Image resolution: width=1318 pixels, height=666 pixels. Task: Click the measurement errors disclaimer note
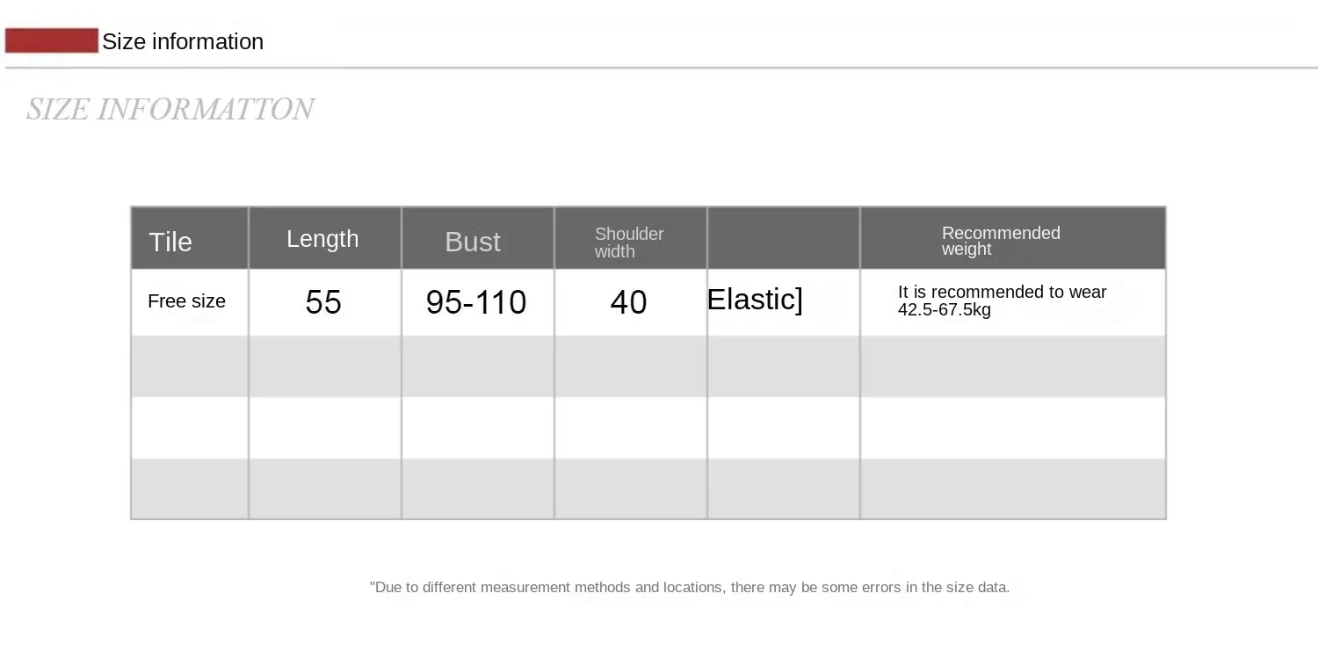690,587
